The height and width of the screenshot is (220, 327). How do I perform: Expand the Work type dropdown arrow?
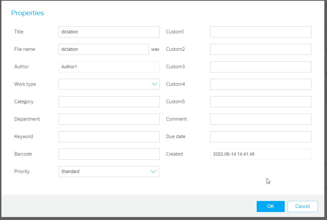155,84
